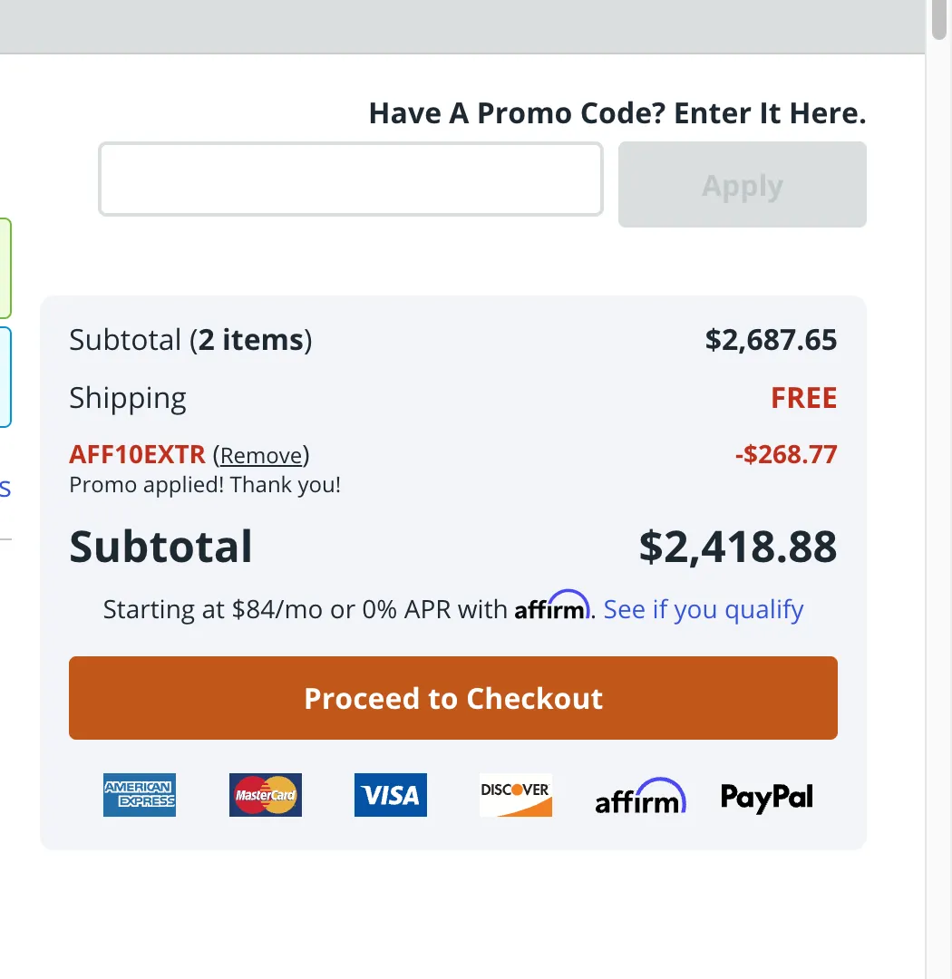This screenshot has width=952, height=979.
Task: Click the Affirm payment icon
Action: click(x=640, y=797)
